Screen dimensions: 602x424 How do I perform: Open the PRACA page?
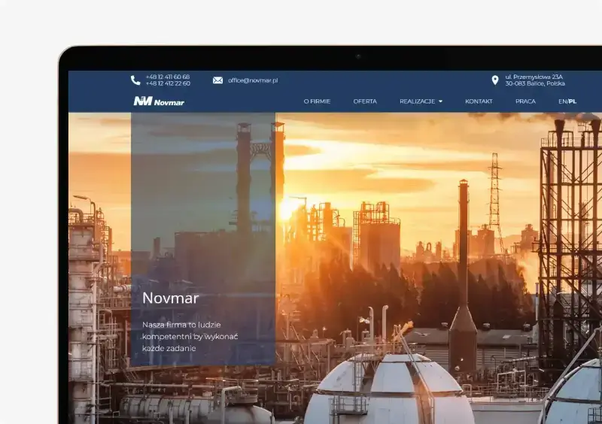(x=525, y=101)
